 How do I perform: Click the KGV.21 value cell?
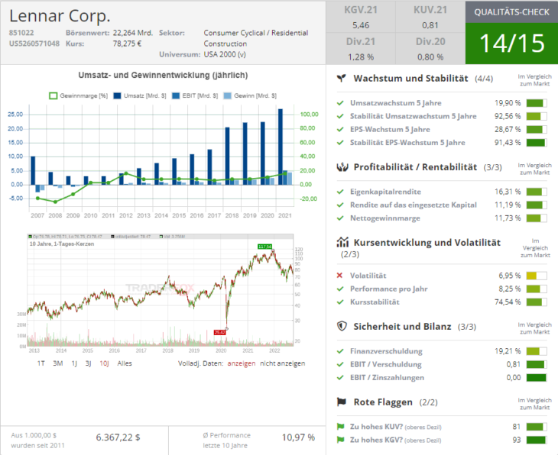[x=361, y=18]
